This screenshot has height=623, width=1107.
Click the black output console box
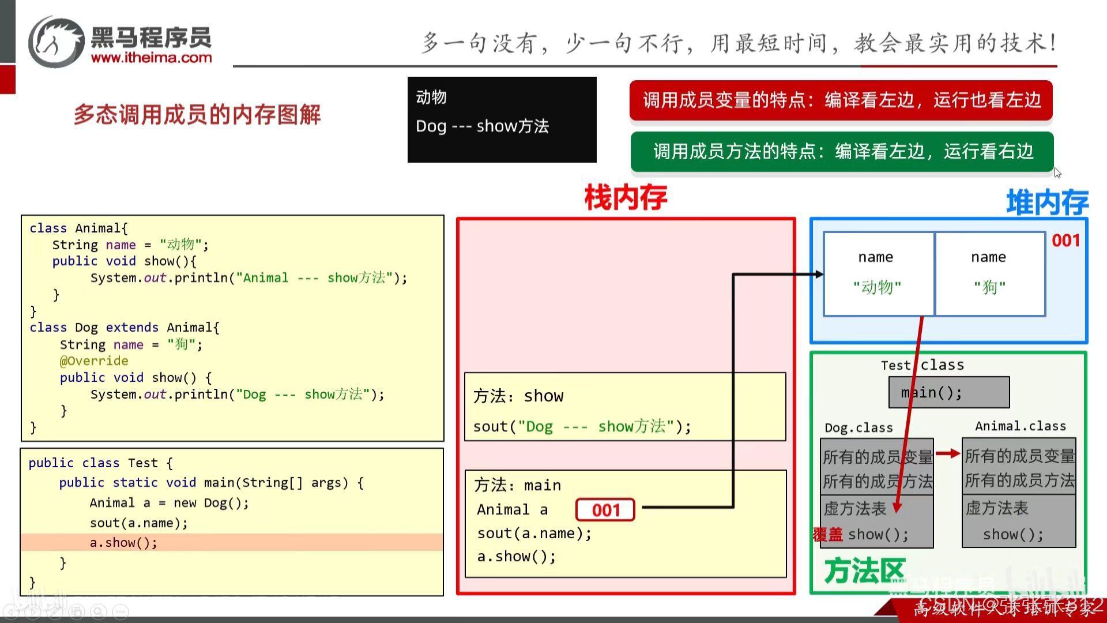click(502, 119)
